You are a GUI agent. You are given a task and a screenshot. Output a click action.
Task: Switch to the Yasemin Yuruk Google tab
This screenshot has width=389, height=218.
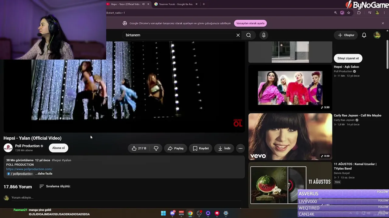(176, 4)
